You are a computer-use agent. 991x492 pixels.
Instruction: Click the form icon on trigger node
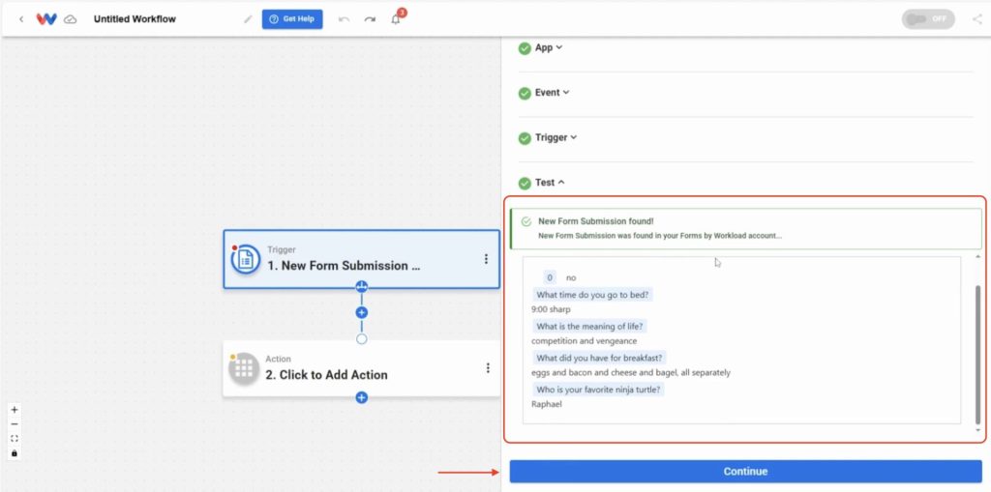coord(245,259)
